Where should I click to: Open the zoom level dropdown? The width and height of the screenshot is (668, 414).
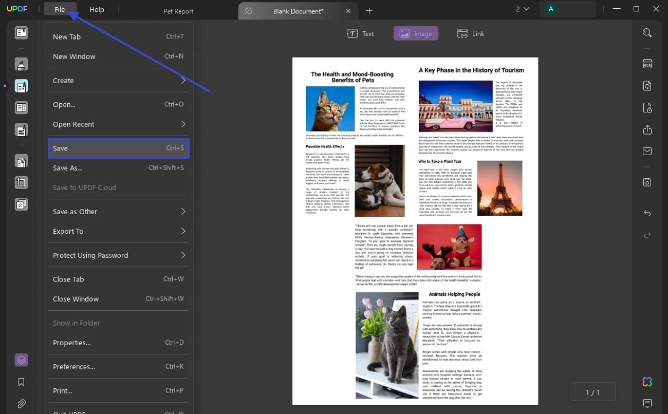click(522, 9)
